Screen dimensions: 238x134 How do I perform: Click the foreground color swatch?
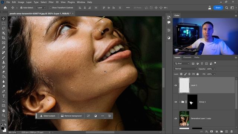[3, 128]
